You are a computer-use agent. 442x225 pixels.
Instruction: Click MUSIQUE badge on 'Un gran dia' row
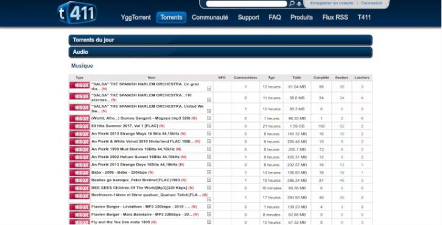click(x=80, y=85)
